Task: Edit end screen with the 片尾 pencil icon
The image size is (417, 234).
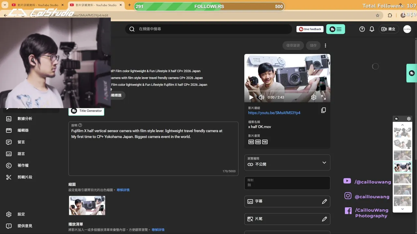Action: tap(324, 219)
